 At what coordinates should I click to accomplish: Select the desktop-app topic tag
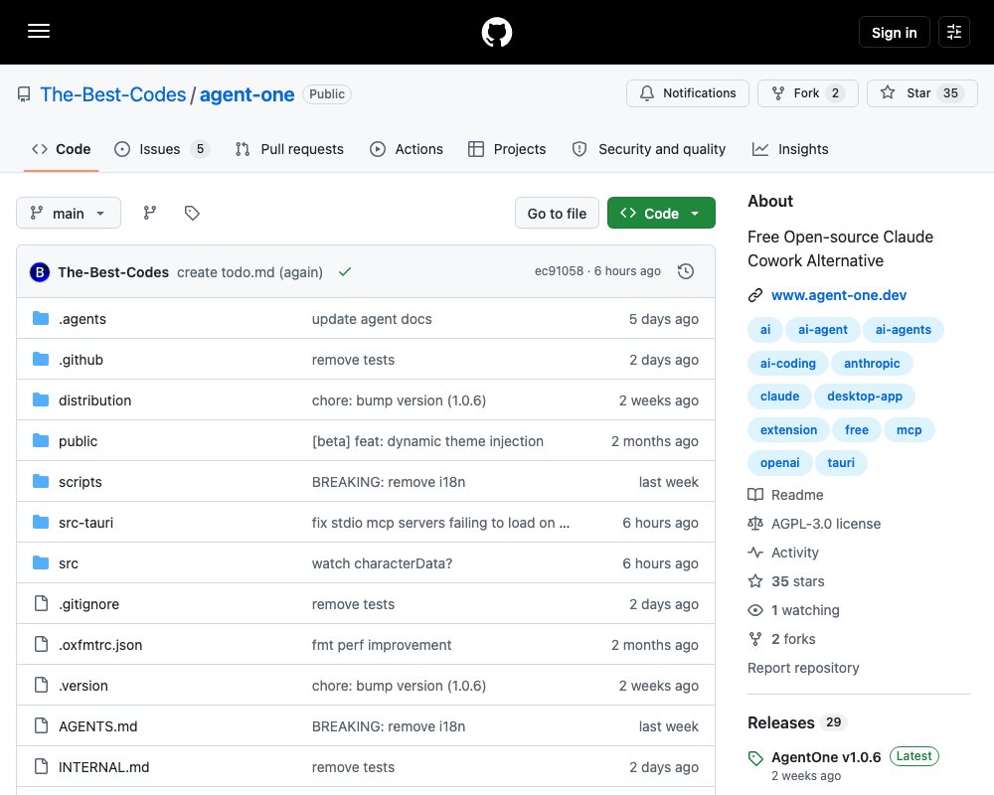[864, 397]
